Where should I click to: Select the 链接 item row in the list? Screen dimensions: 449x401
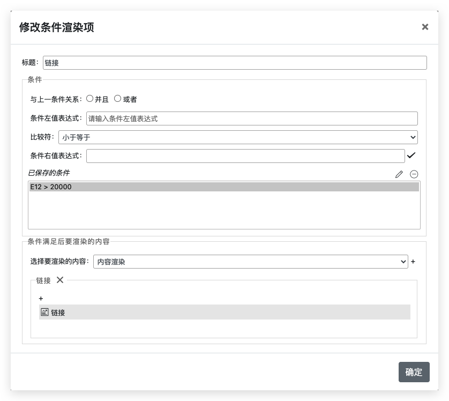click(x=225, y=312)
